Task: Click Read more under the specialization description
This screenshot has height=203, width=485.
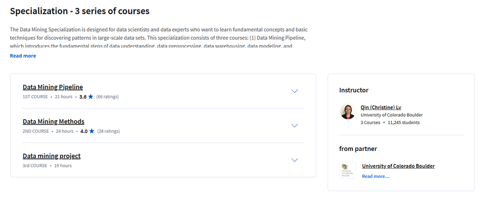Action: 23,56
